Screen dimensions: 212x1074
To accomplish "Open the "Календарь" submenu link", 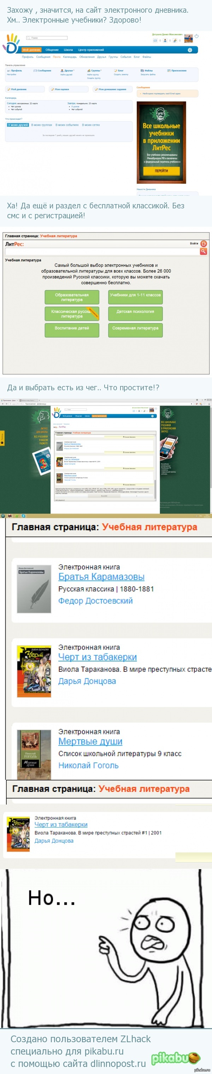I will [x=70, y=57].
